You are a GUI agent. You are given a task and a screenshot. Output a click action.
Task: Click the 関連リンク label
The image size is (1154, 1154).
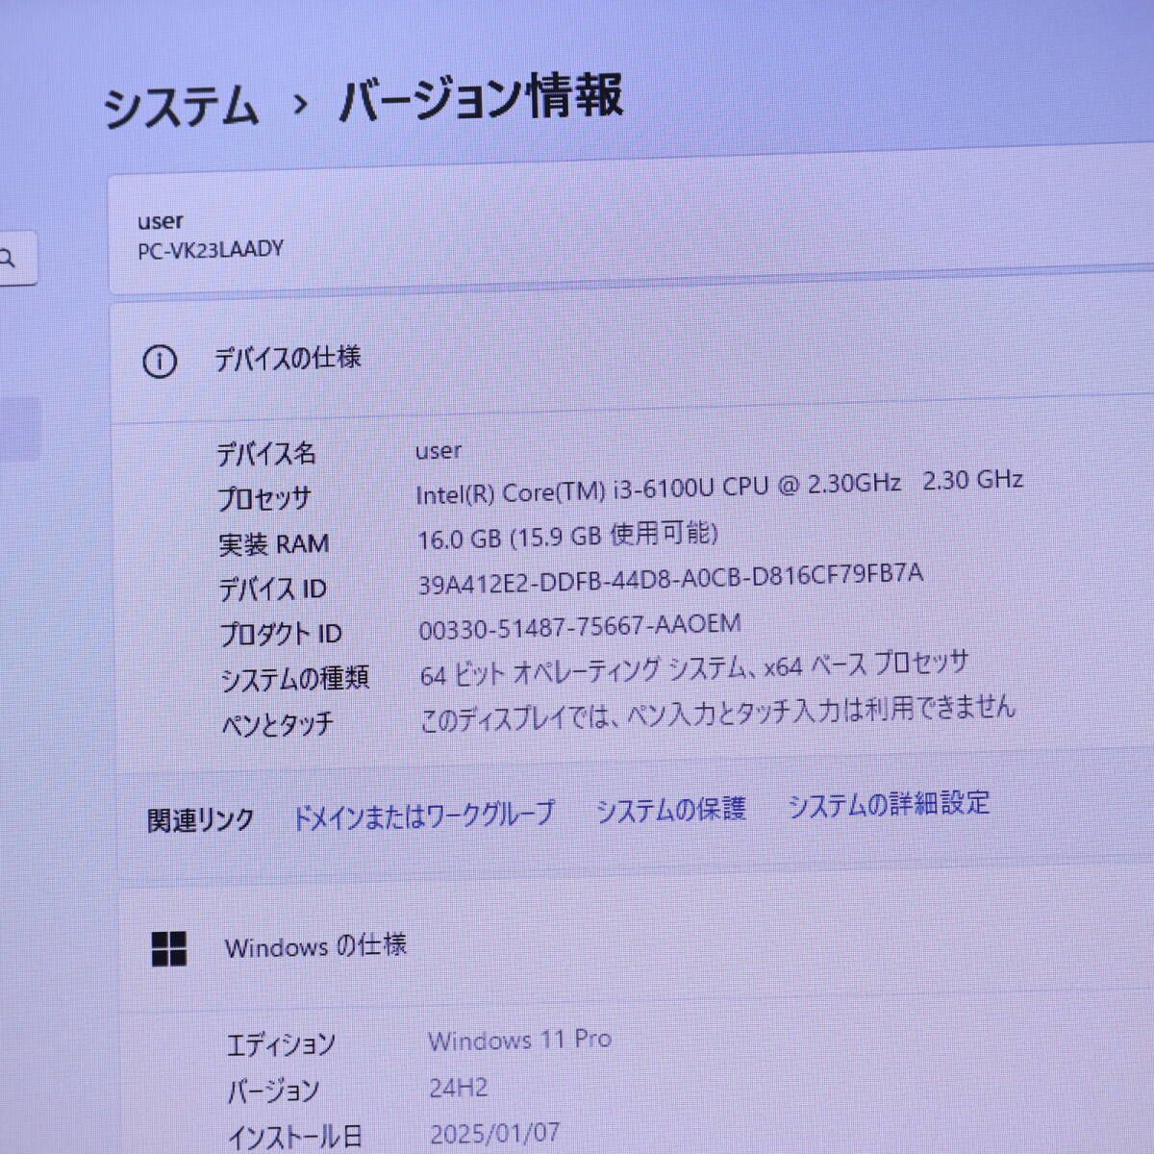click(x=200, y=820)
